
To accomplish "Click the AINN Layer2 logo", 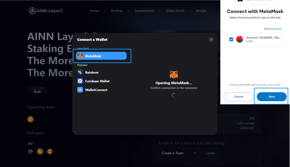I will coord(46,11).
